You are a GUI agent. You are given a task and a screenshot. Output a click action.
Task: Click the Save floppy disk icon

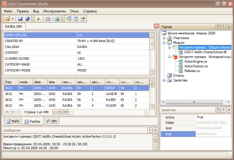20,19
